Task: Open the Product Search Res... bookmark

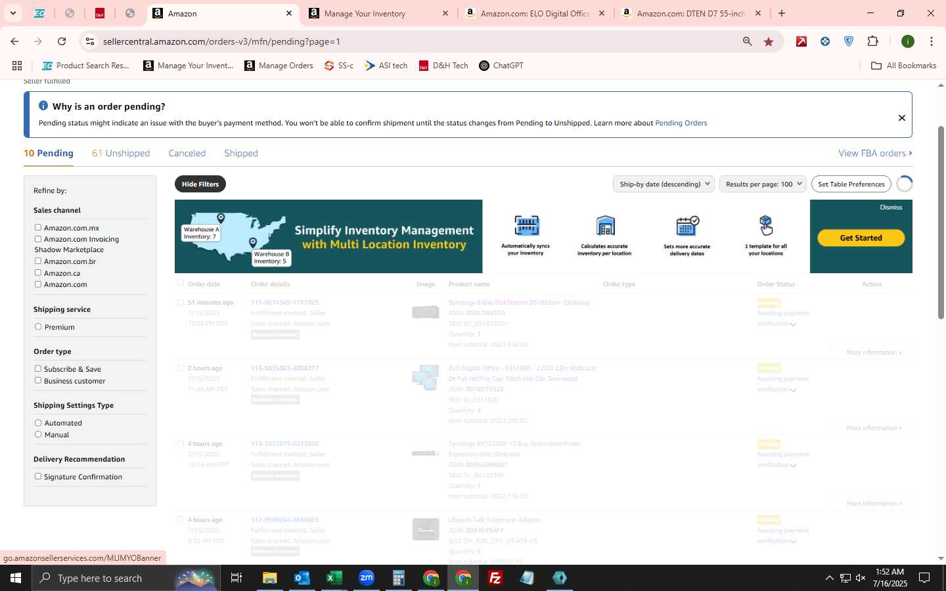Action: [85, 66]
